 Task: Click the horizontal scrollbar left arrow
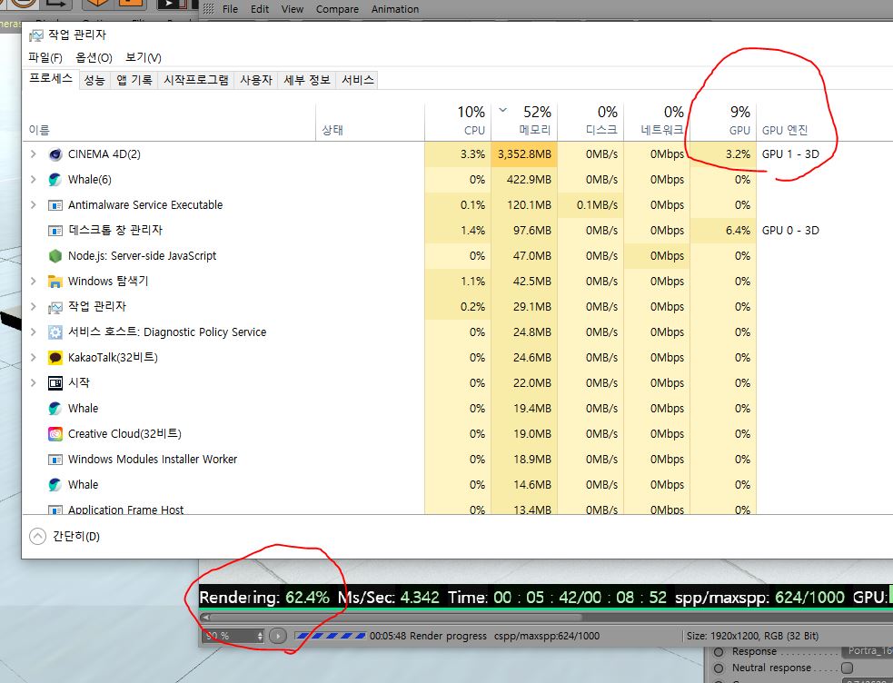pos(205,617)
